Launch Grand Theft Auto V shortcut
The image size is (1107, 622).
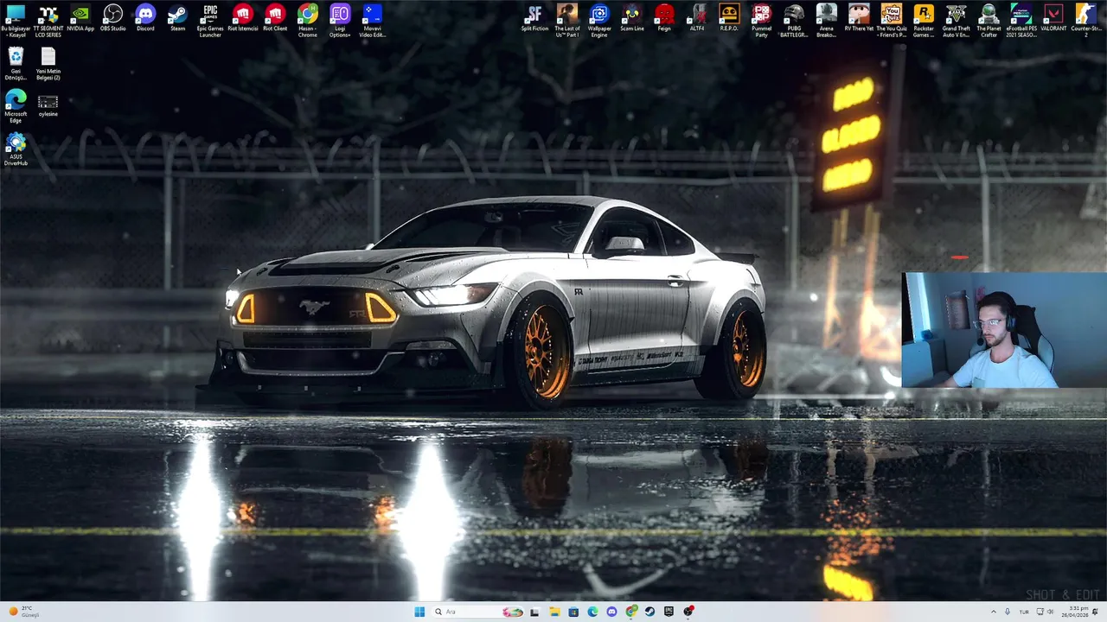(957, 20)
